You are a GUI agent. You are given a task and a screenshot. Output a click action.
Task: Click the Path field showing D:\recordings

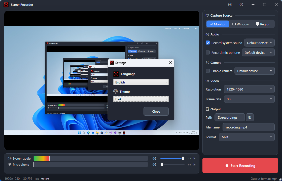click(230, 117)
